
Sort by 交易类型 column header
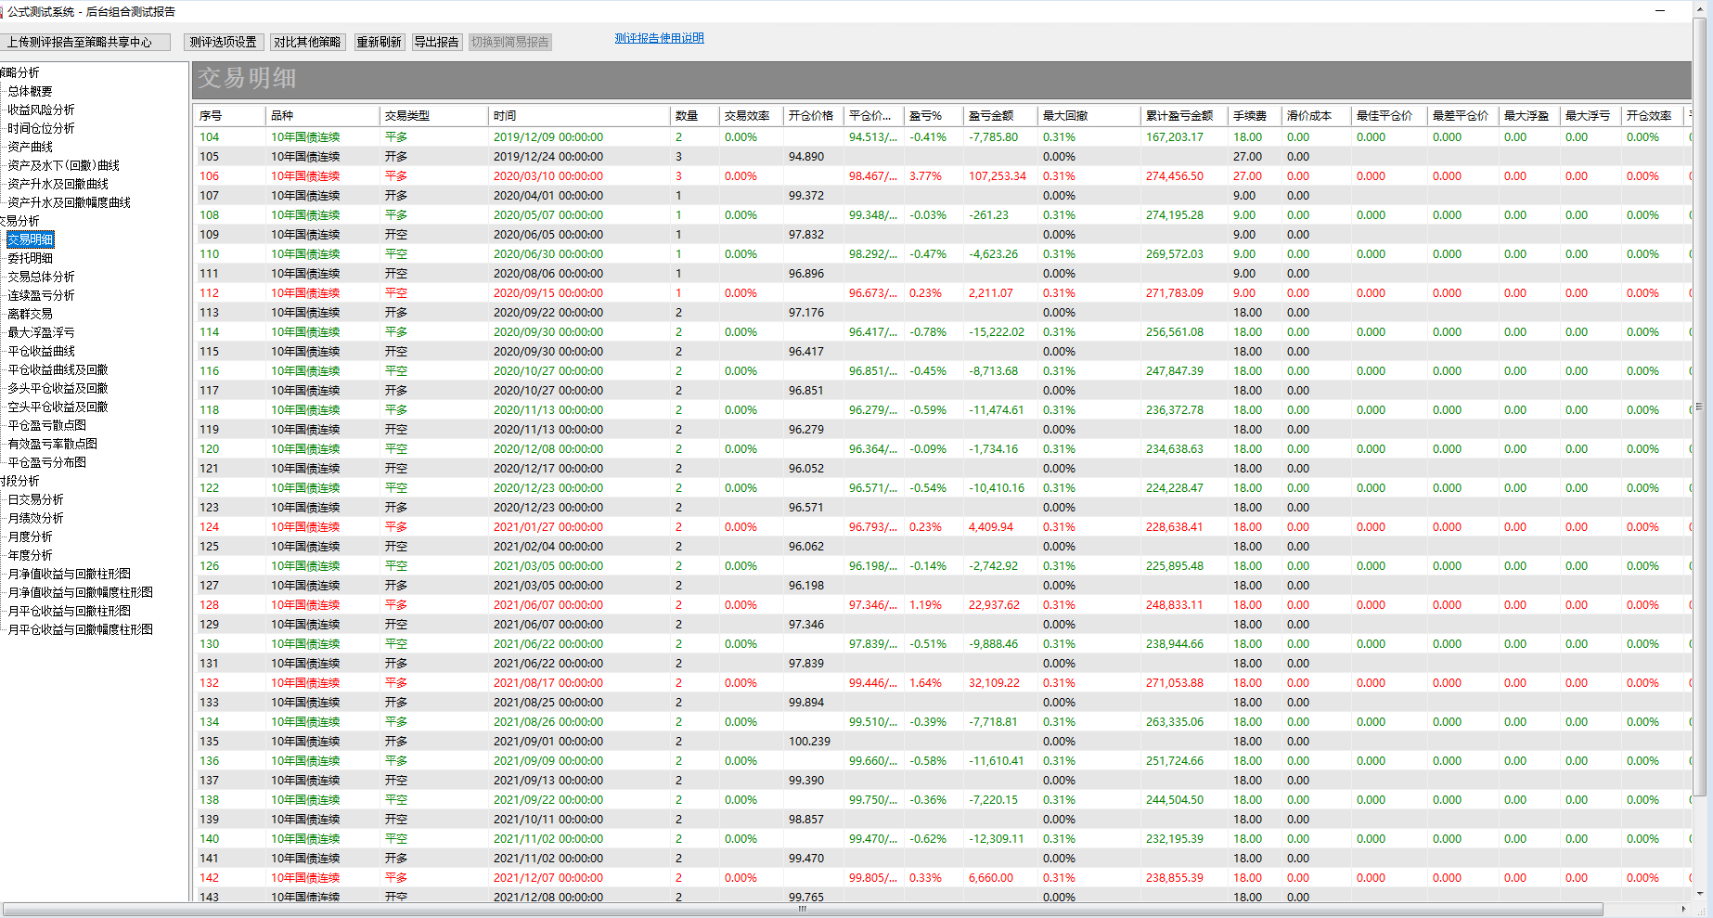point(433,116)
